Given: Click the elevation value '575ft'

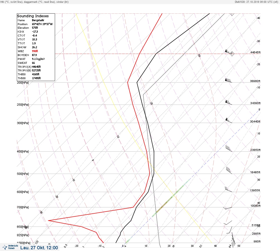Looking at the screenshot, I should [35, 28].
